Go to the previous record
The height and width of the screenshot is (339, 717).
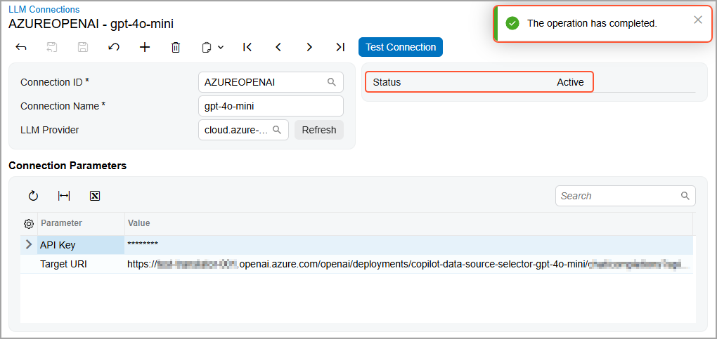[278, 47]
